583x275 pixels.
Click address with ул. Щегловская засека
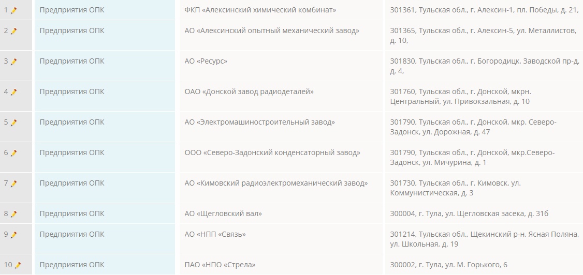[469, 213]
